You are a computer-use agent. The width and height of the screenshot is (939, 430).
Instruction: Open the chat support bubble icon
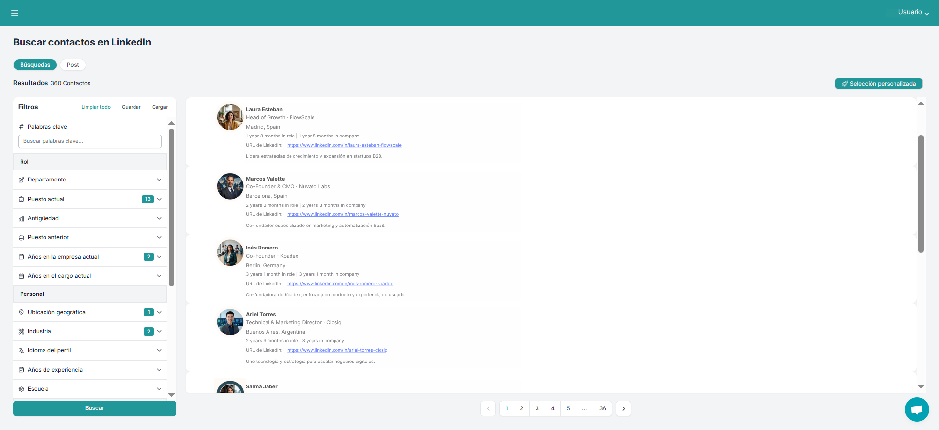[917, 409]
